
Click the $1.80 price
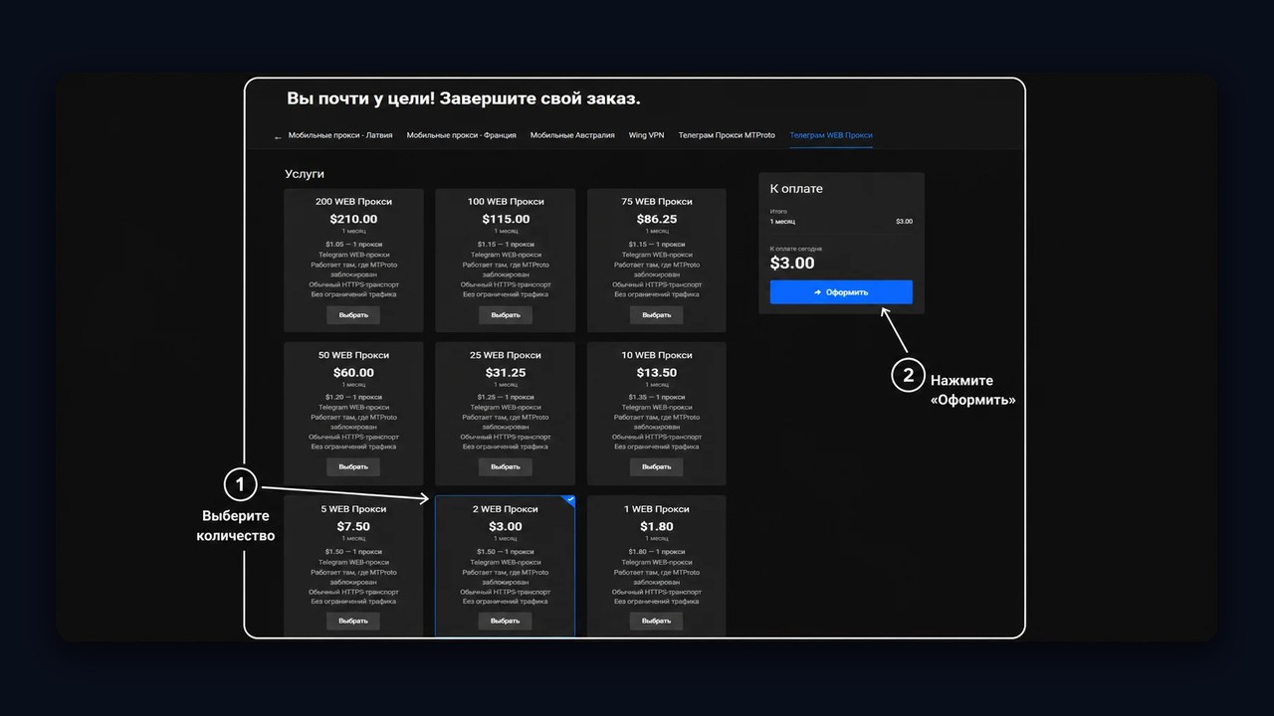(657, 526)
